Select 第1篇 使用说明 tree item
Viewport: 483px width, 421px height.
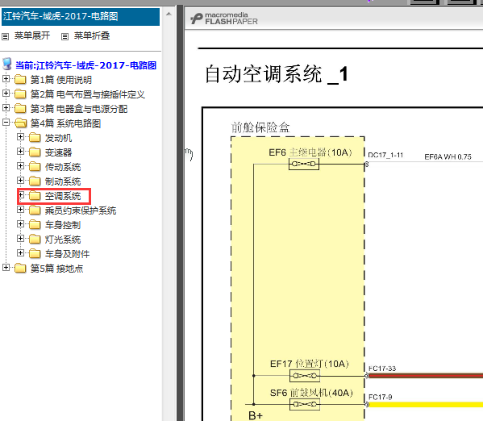point(61,80)
